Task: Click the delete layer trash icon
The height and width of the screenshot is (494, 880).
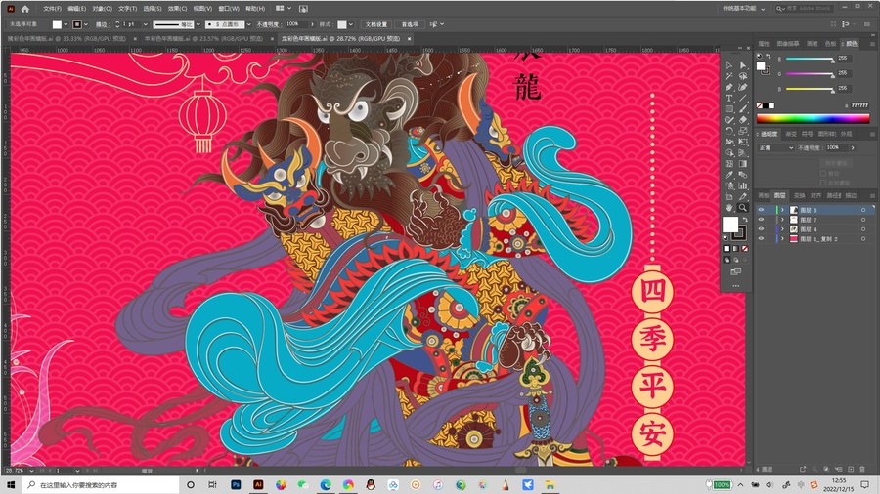Action: pos(862,469)
